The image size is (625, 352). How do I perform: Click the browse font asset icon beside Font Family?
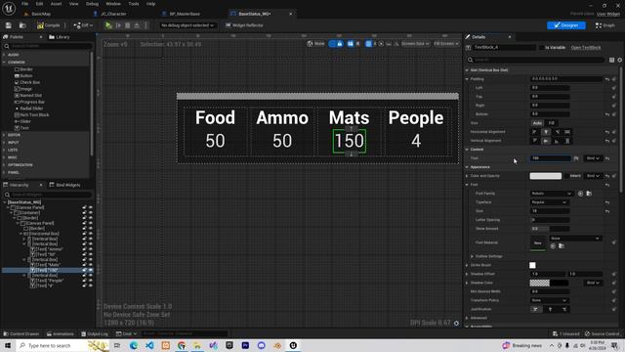tap(589, 194)
